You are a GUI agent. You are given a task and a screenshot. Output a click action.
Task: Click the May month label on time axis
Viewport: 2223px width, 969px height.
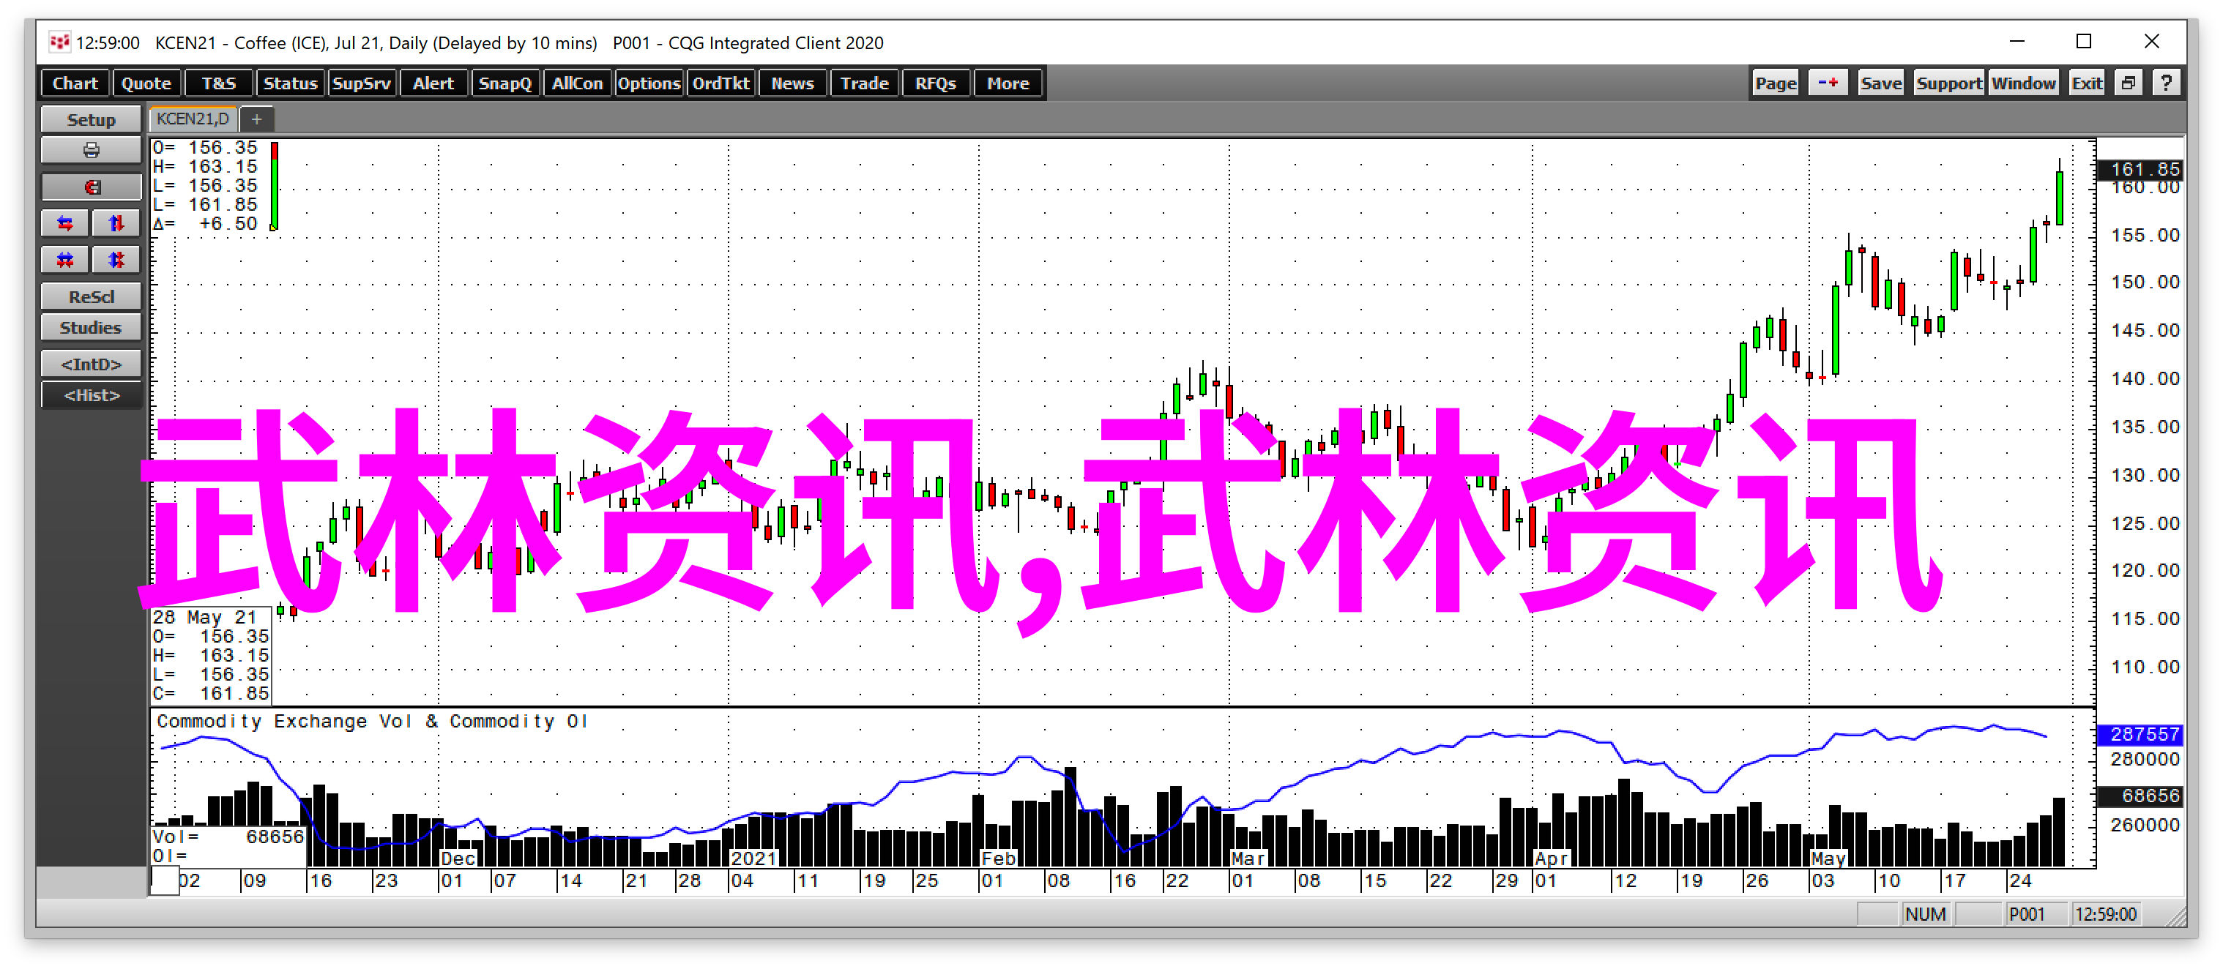1828,859
